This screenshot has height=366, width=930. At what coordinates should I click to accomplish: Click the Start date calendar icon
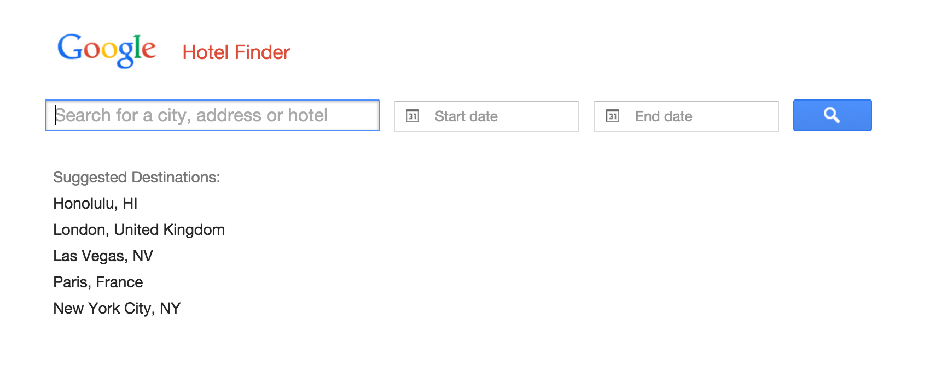[412, 116]
